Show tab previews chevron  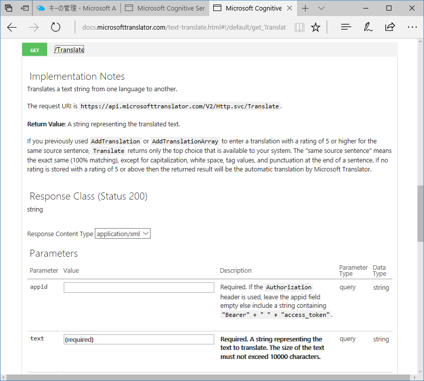tap(322, 8)
